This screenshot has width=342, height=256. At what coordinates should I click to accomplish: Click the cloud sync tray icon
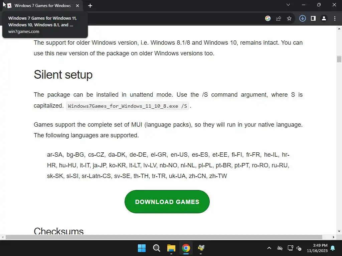click(x=280, y=248)
